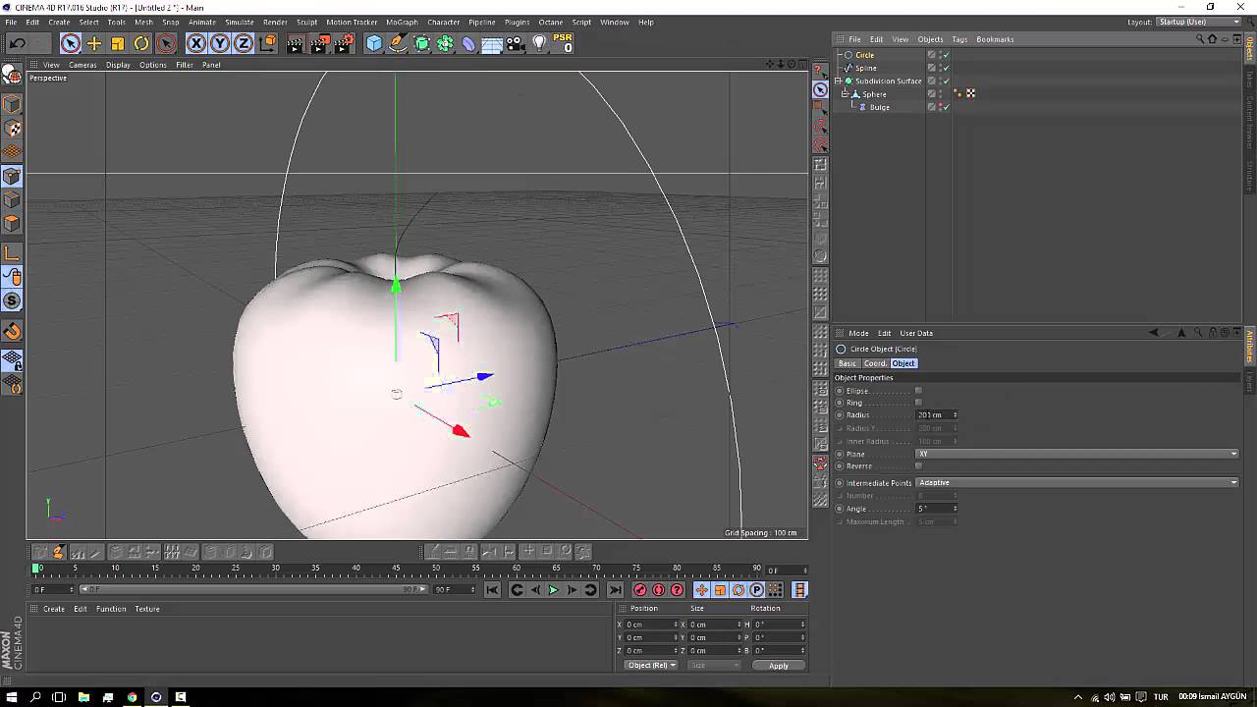The width and height of the screenshot is (1257, 707).
Task: Click the texture tag on Sphere
Action: (970, 93)
